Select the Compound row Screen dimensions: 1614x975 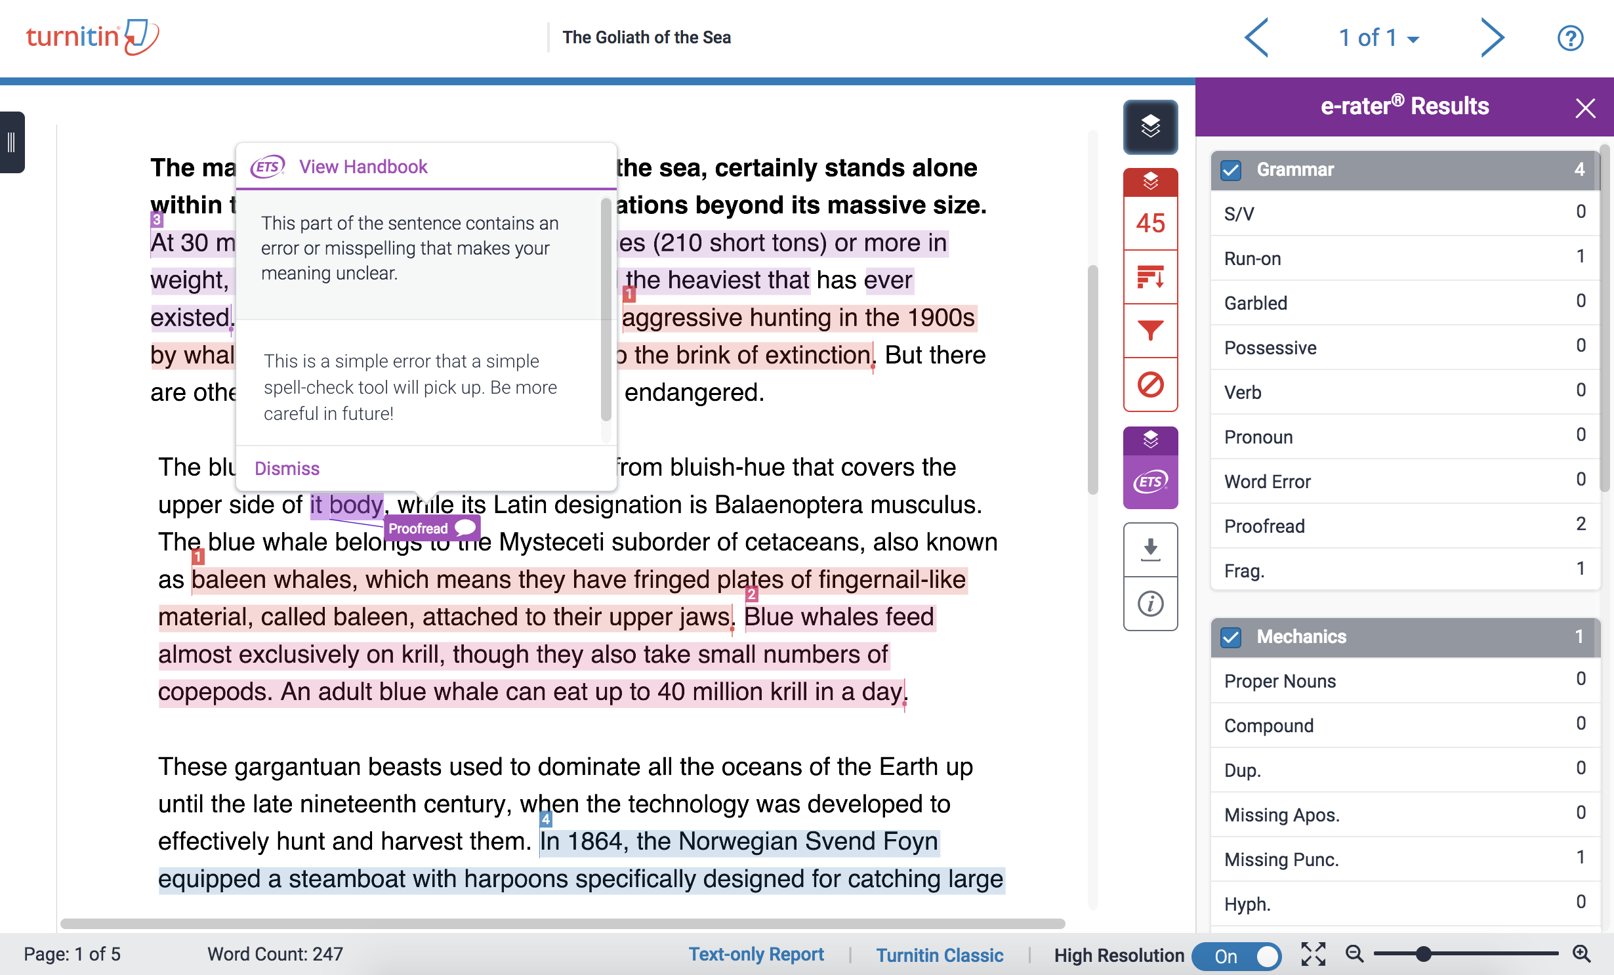tap(1405, 725)
